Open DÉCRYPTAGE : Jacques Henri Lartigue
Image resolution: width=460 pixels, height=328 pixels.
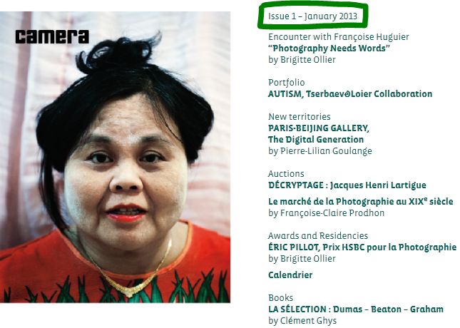[347, 185]
